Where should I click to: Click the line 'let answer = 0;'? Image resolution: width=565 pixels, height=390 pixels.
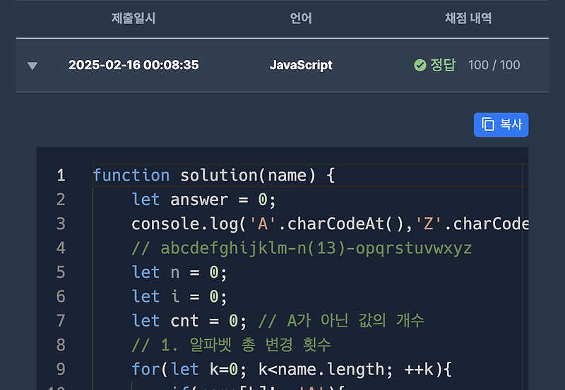click(x=203, y=200)
